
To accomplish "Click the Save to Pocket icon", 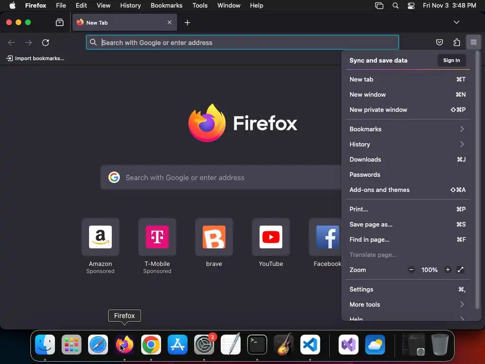I will [439, 42].
